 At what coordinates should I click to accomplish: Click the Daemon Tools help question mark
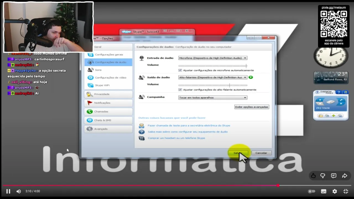pyautogui.click(x=339, y=92)
